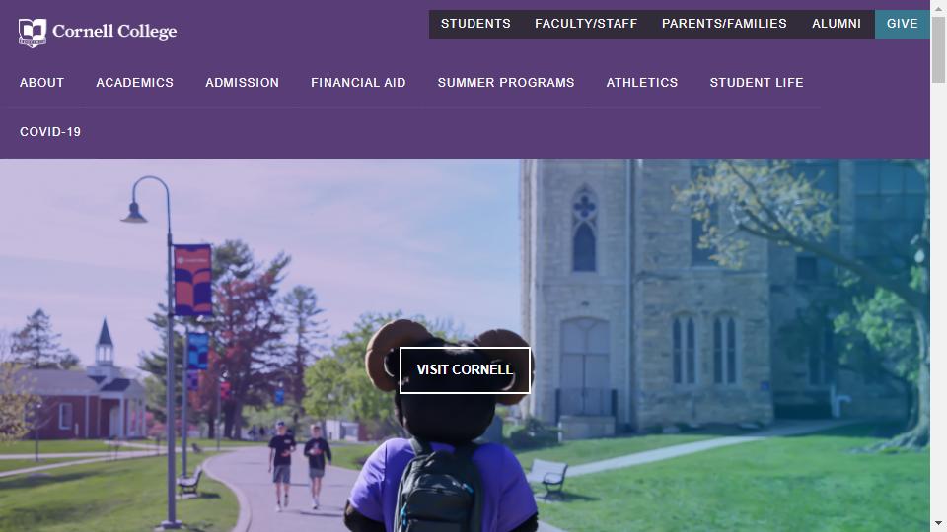Select Academics in the main navigation
Viewport: 947px width, 532px height.
point(135,83)
